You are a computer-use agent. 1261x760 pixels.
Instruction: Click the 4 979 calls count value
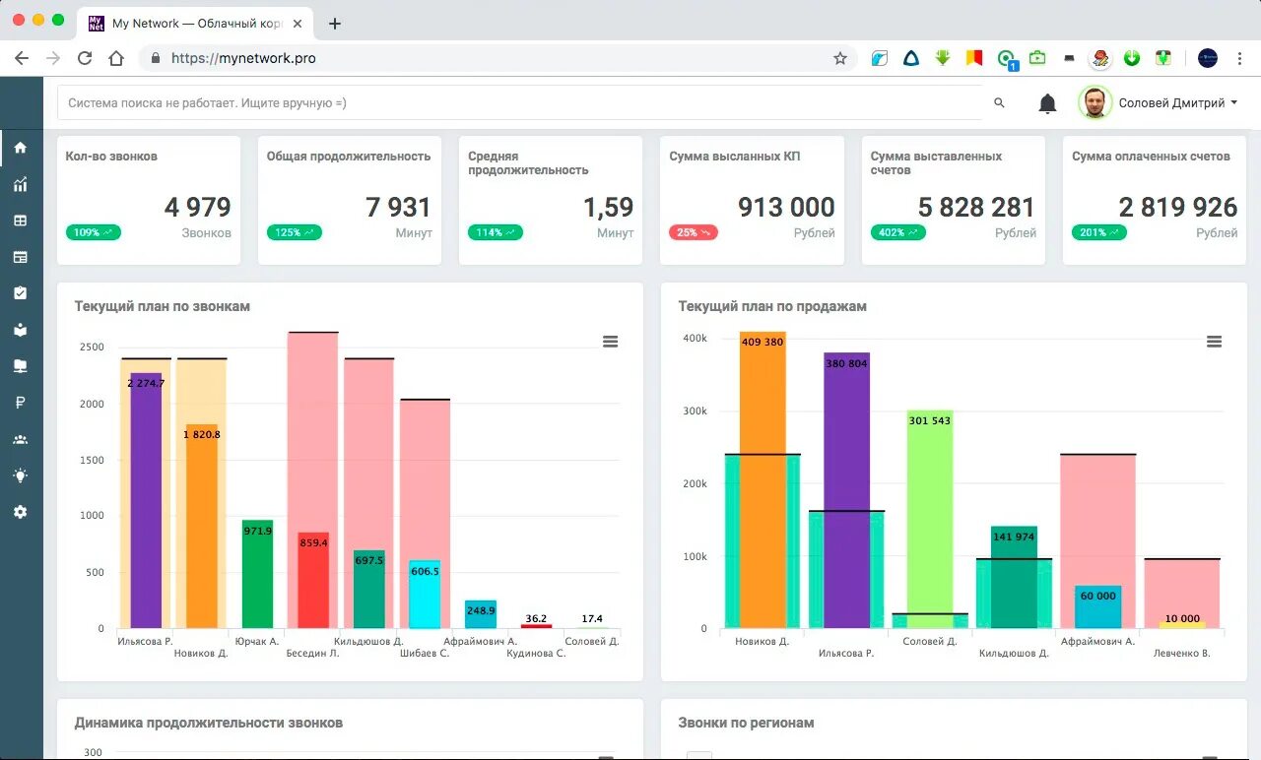197,207
